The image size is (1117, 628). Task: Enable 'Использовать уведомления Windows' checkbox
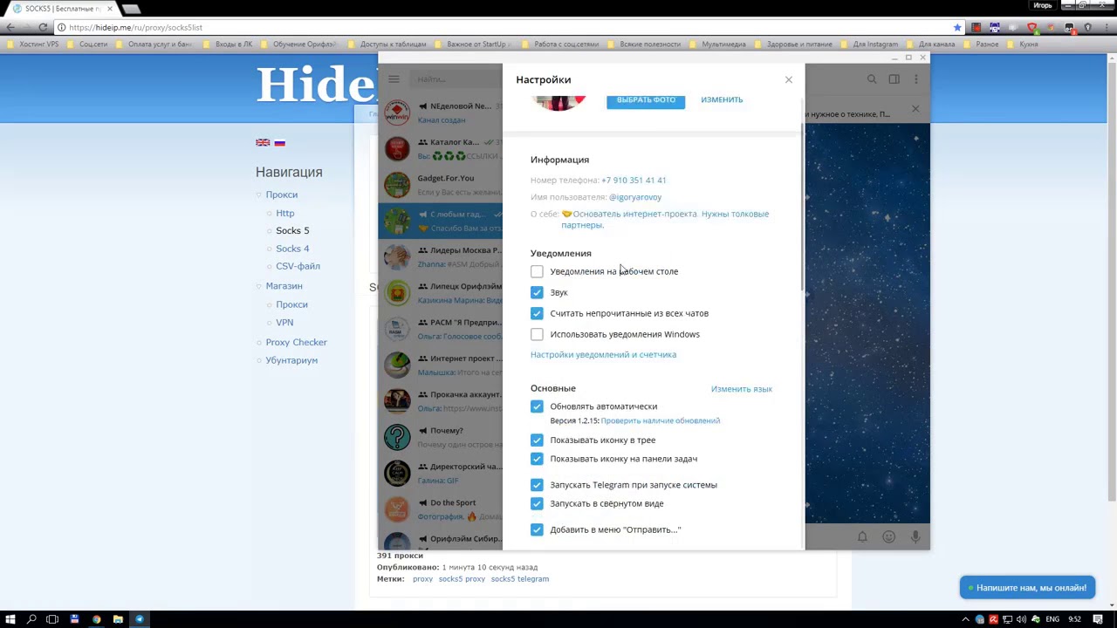click(x=537, y=334)
